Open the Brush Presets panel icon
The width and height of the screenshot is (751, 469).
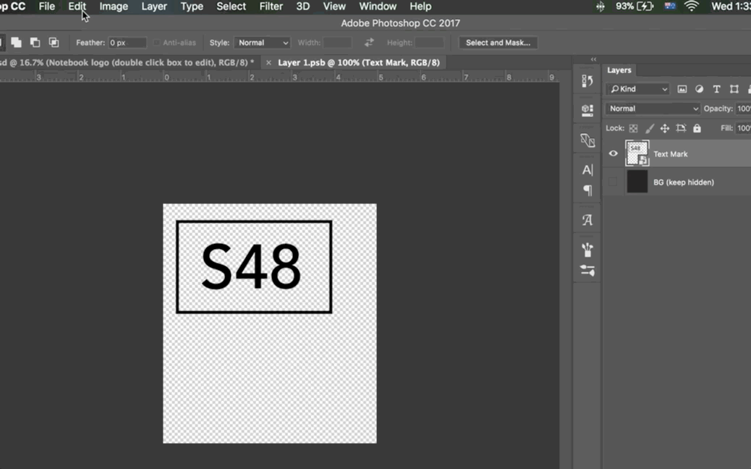pos(587,250)
